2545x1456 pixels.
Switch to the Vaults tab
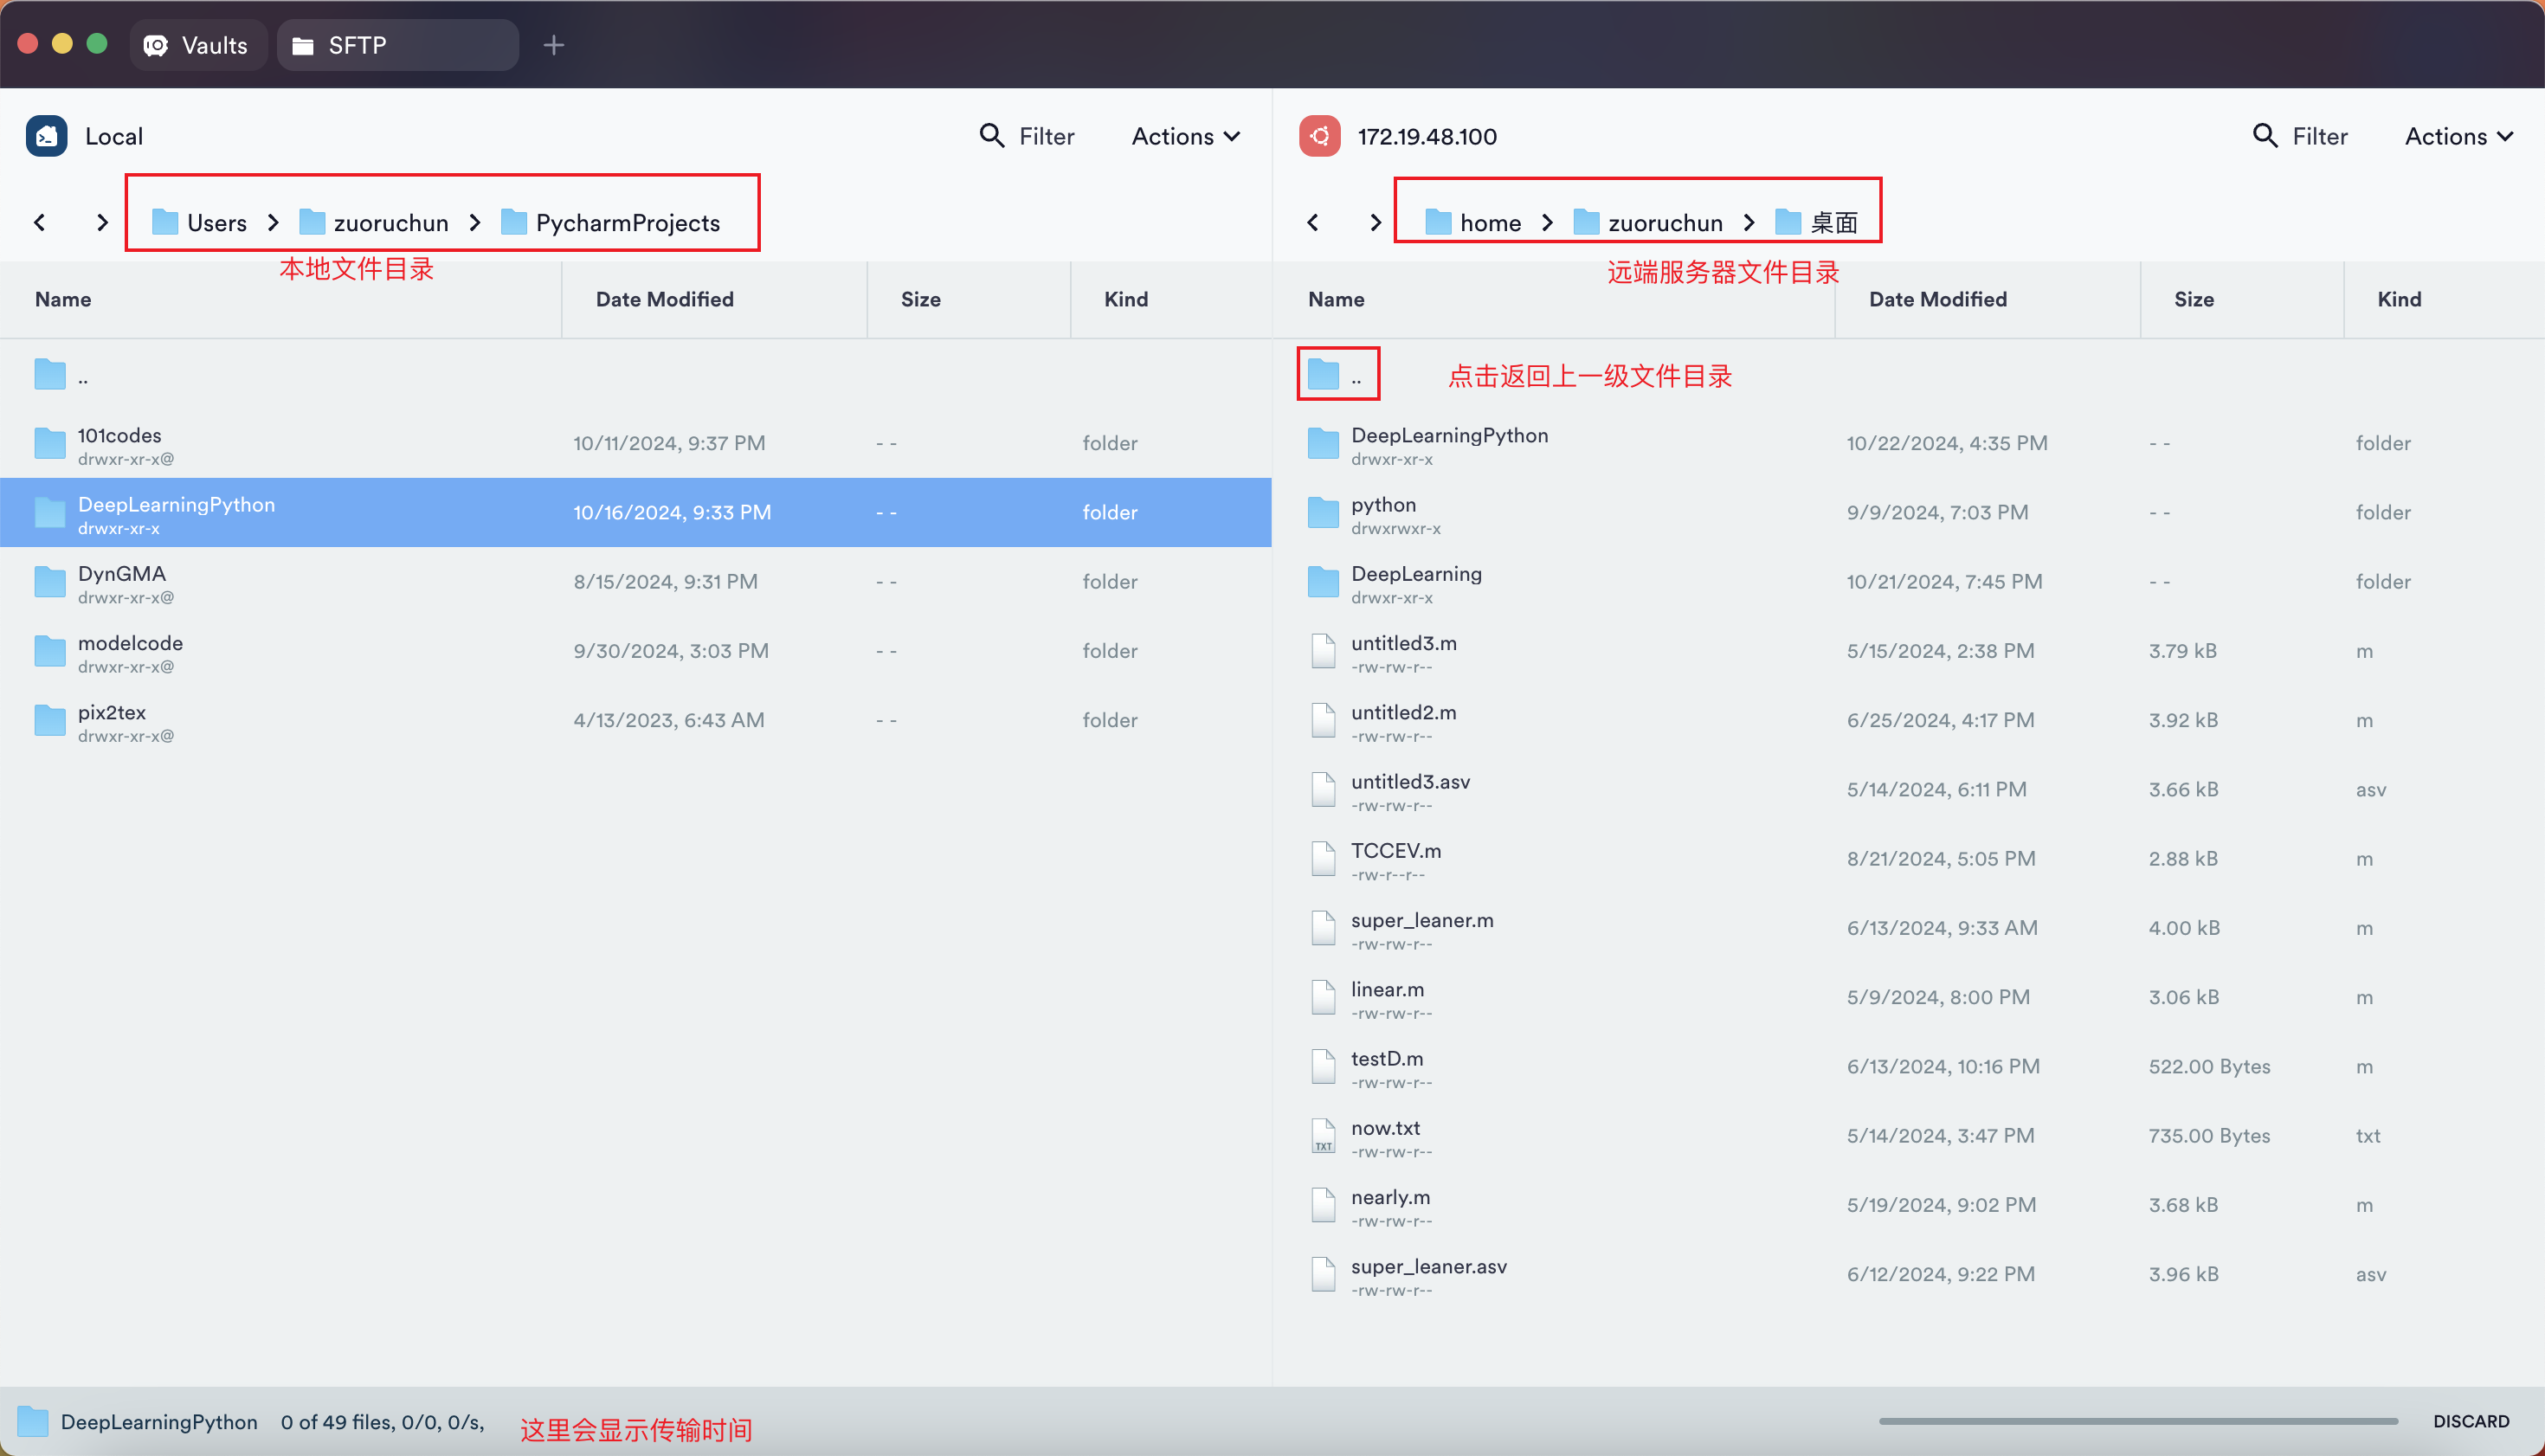[197, 45]
